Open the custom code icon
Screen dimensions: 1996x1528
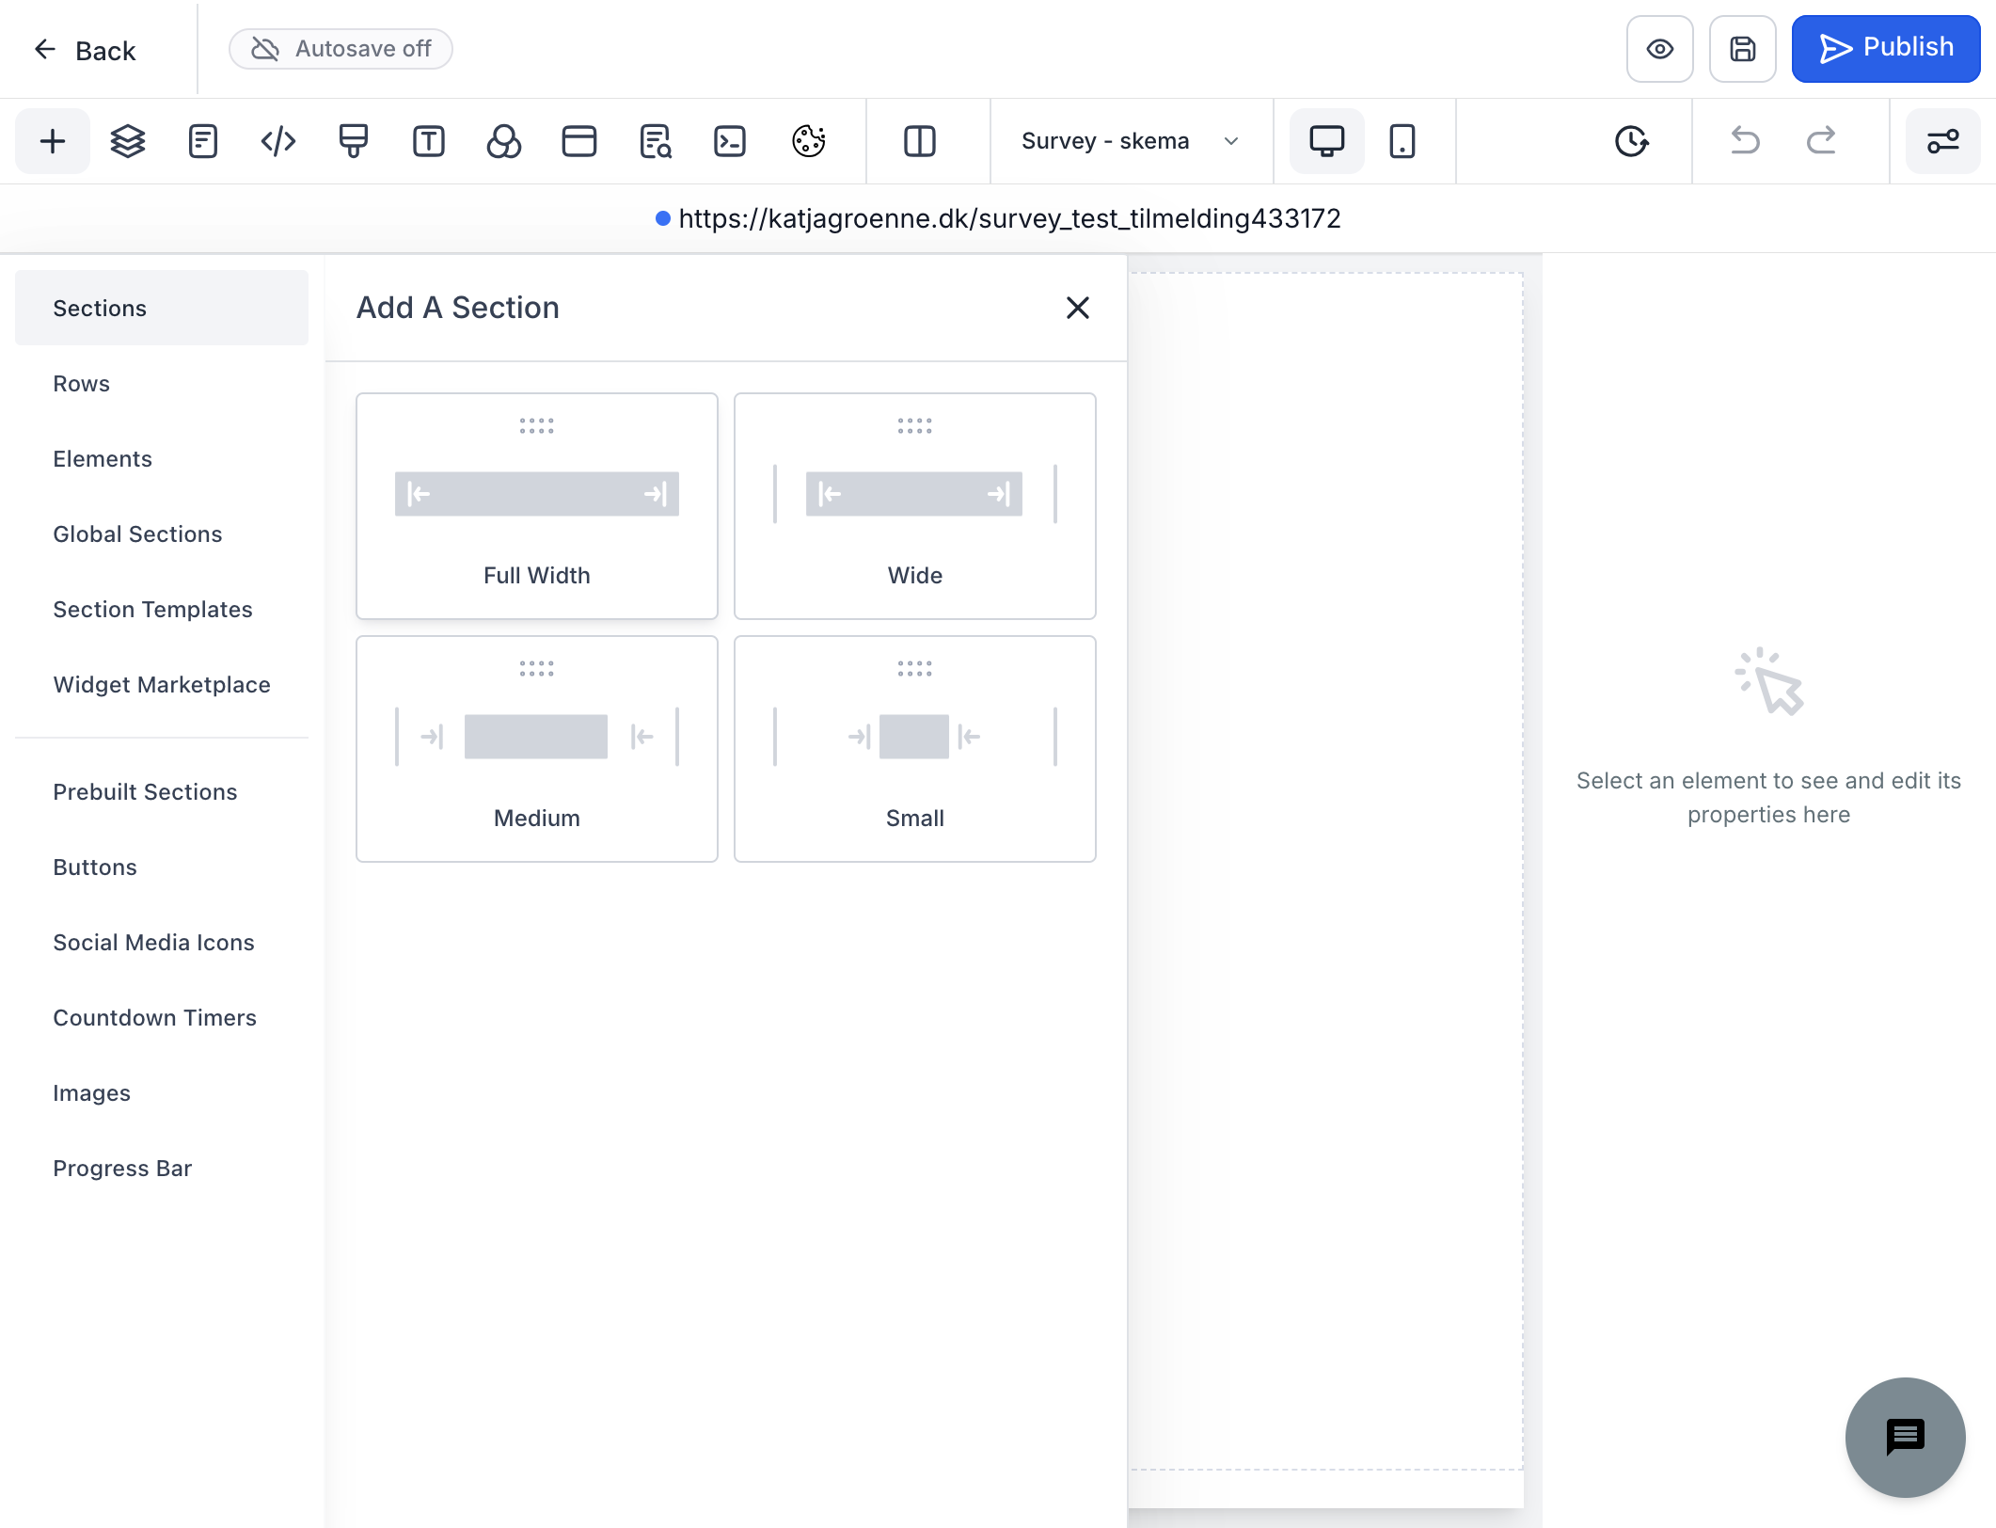[278, 141]
